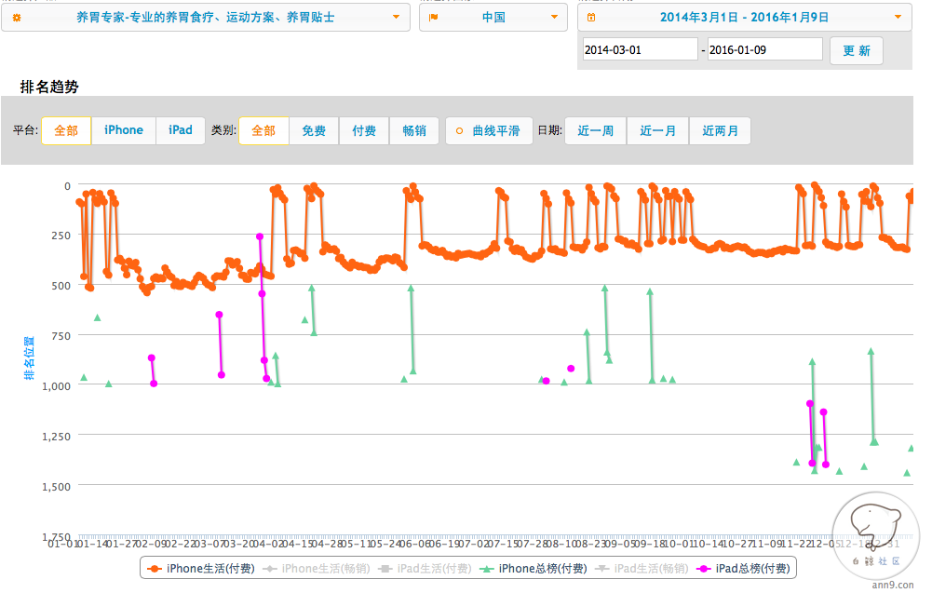Select the iPhone platform tab
This screenshot has width=932, height=593.
124,130
